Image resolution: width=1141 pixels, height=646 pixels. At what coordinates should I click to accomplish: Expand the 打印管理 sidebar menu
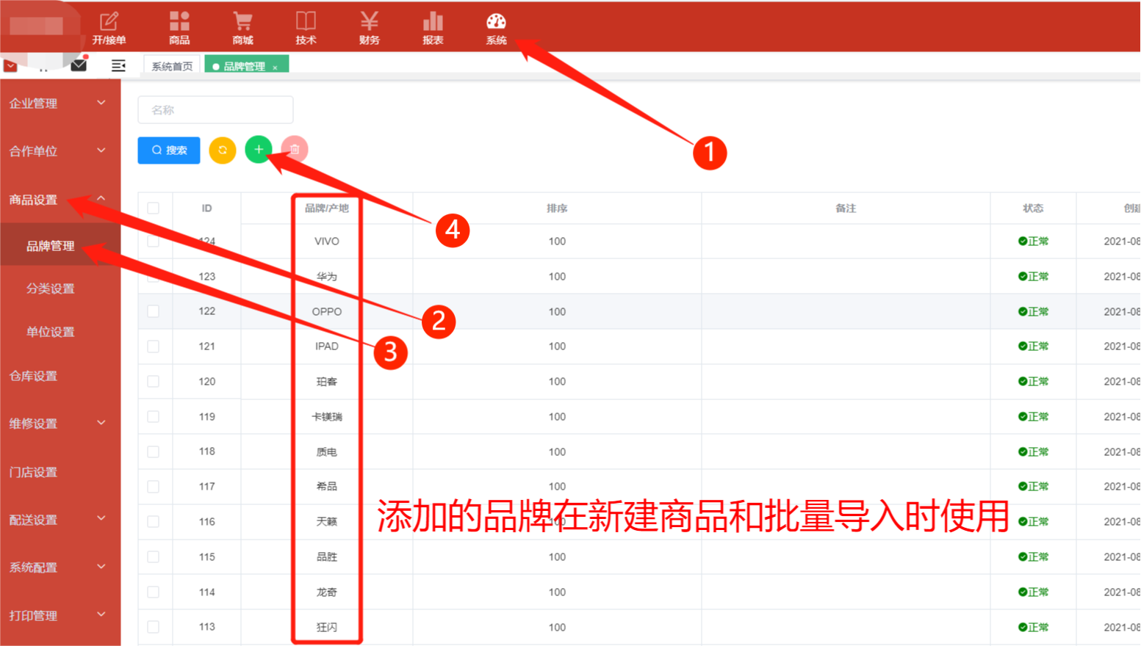pos(60,616)
